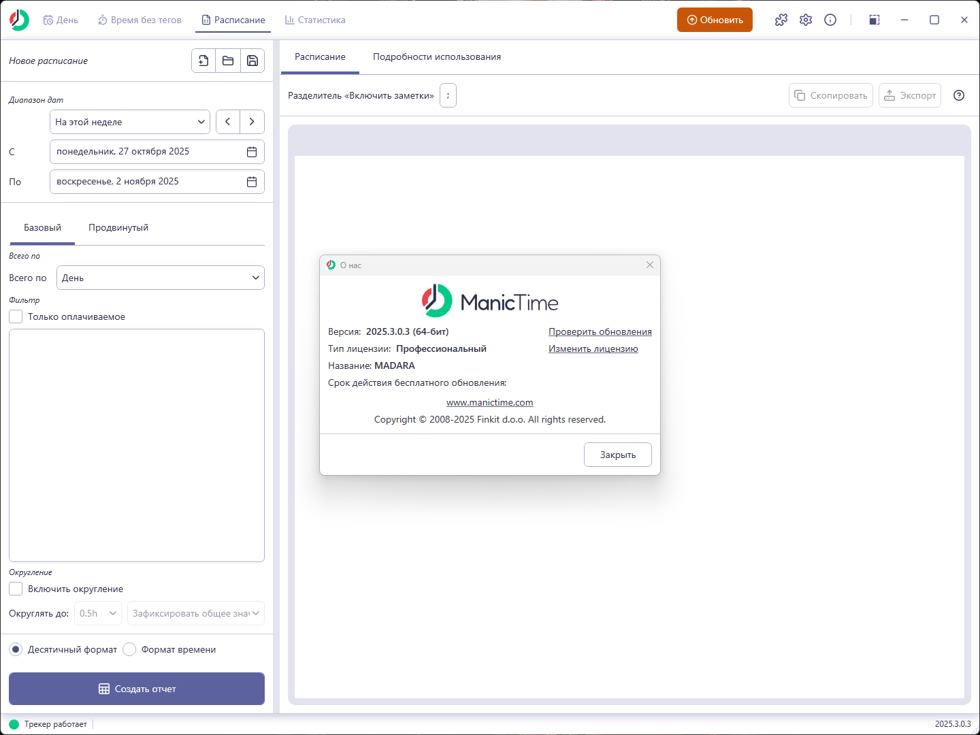
Task: Open settings with the gear icon
Action: (x=806, y=20)
